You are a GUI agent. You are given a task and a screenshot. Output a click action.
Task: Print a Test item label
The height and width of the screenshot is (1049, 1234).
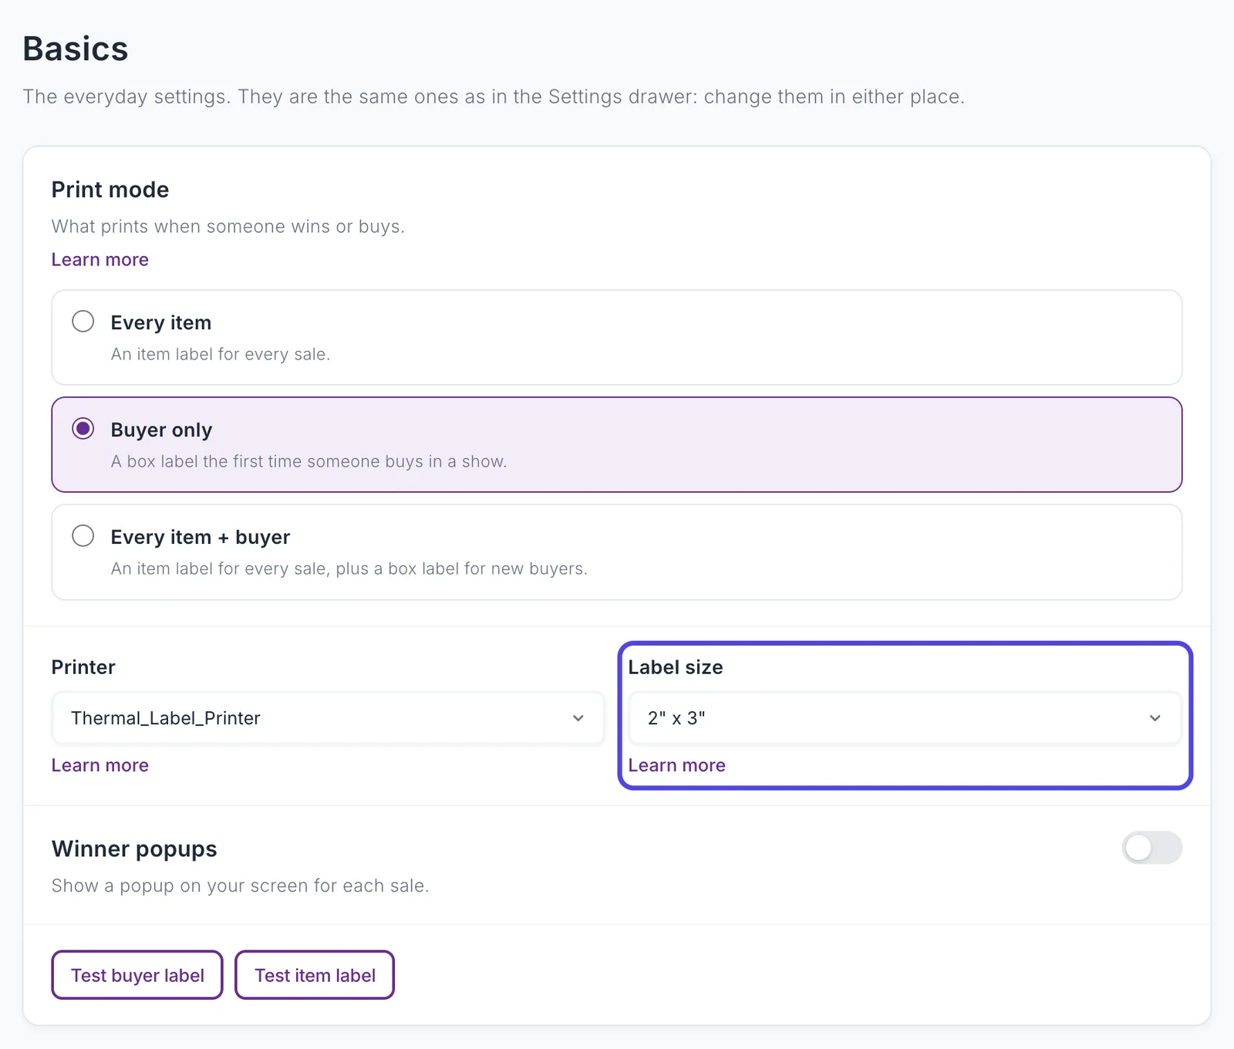click(315, 975)
